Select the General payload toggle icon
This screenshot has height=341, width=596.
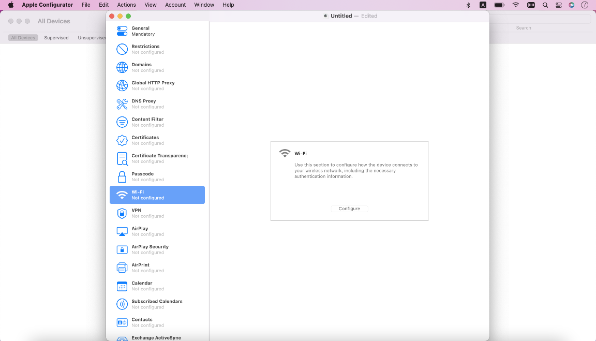122,31
